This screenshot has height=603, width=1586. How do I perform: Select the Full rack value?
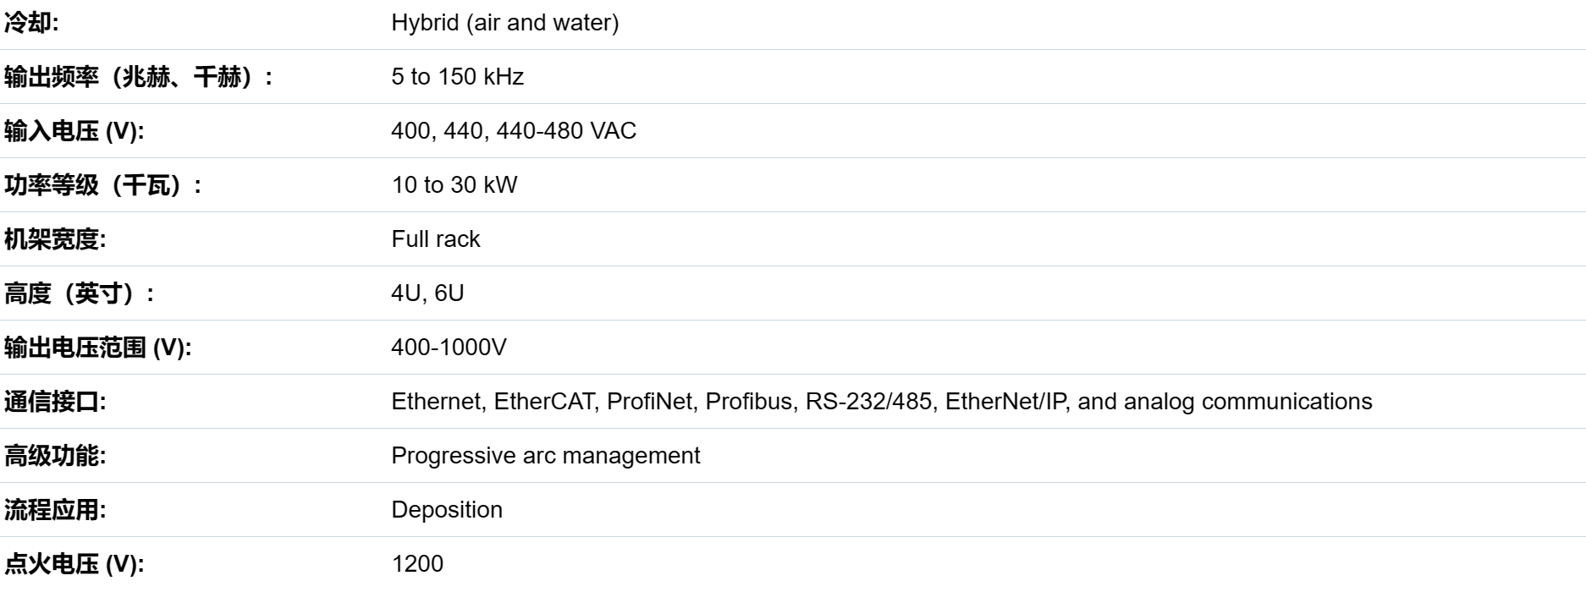pyautogui.click(x=436, y=239)
